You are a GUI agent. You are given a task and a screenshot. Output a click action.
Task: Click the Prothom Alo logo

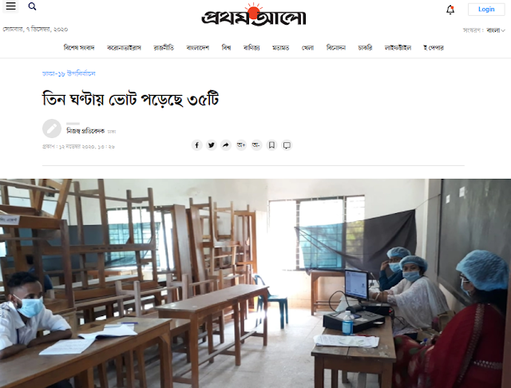click(254, 15)
